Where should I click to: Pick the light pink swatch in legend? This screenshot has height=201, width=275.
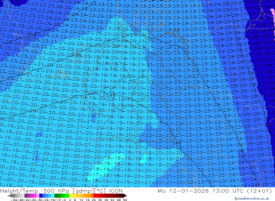38,196
